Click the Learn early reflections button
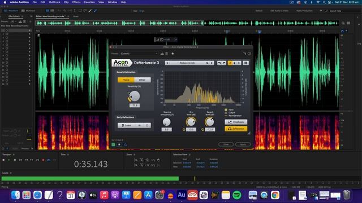362x203 pixels. coord(127,125)
